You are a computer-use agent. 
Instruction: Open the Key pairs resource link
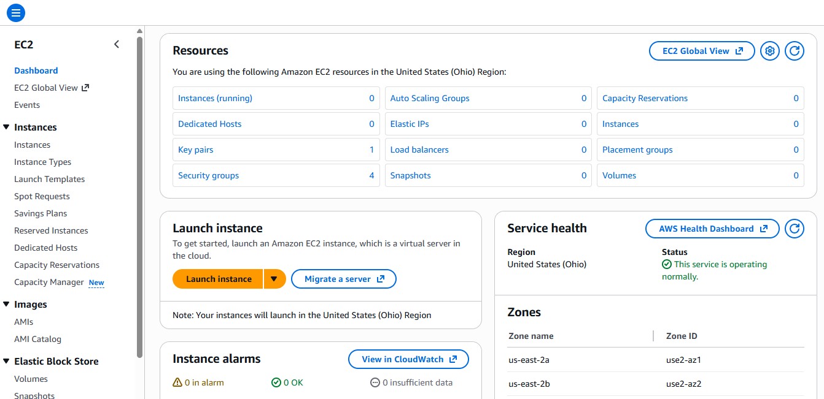195,150
